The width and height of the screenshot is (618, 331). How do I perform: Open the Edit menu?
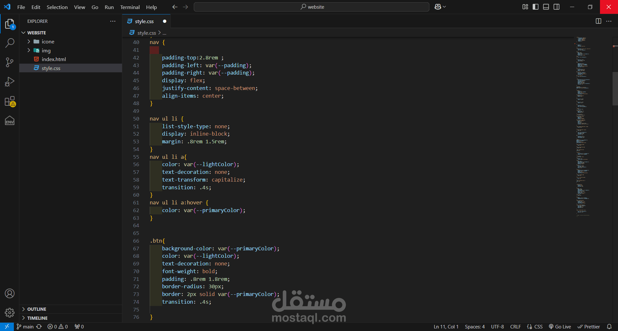click(x=36, y=7)
